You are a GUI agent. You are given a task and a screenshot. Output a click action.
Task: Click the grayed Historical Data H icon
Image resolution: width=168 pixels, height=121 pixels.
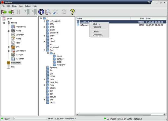coord(18,12)
